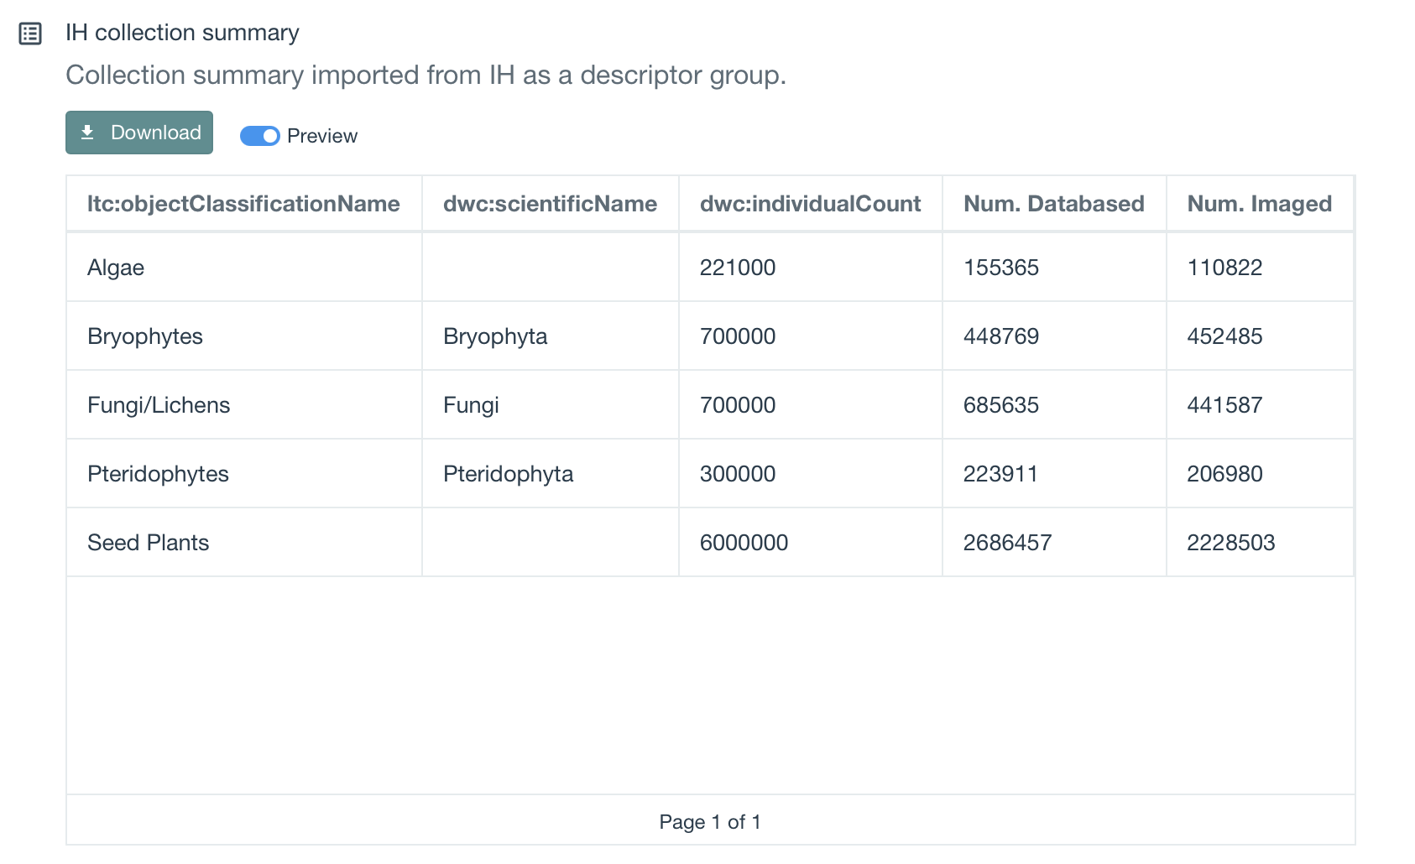The height and width of the screenshot is (864, 1415).
Task: Click the Download button
Action: coord(139,133)
